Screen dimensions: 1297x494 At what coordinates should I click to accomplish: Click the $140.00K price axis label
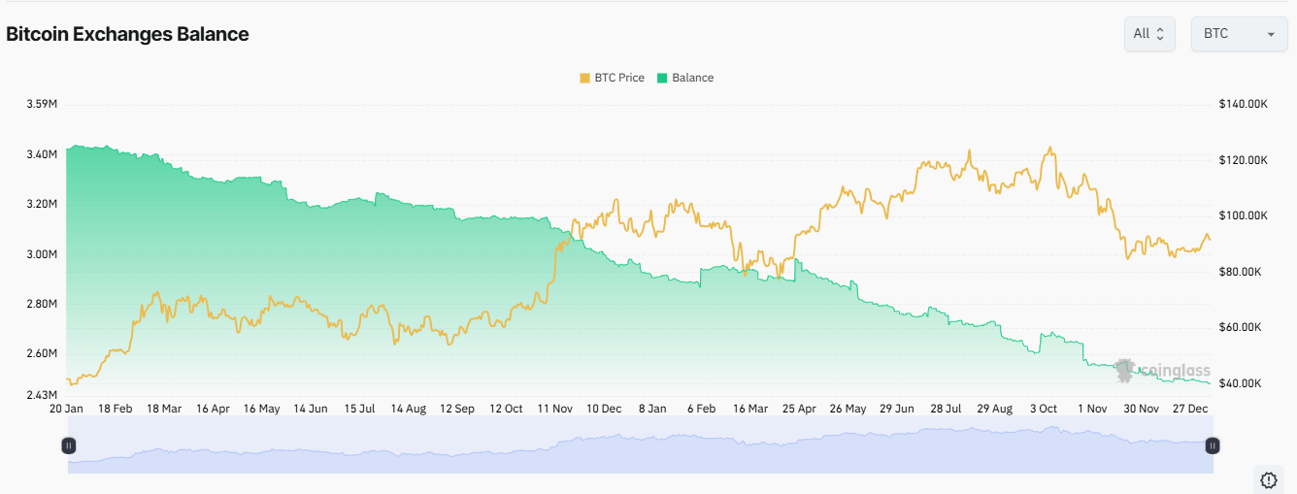pyautogui.click(x=1245, y=104)
